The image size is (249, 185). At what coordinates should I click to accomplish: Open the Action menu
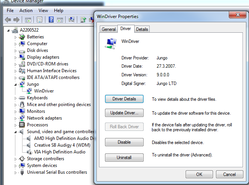26,11
